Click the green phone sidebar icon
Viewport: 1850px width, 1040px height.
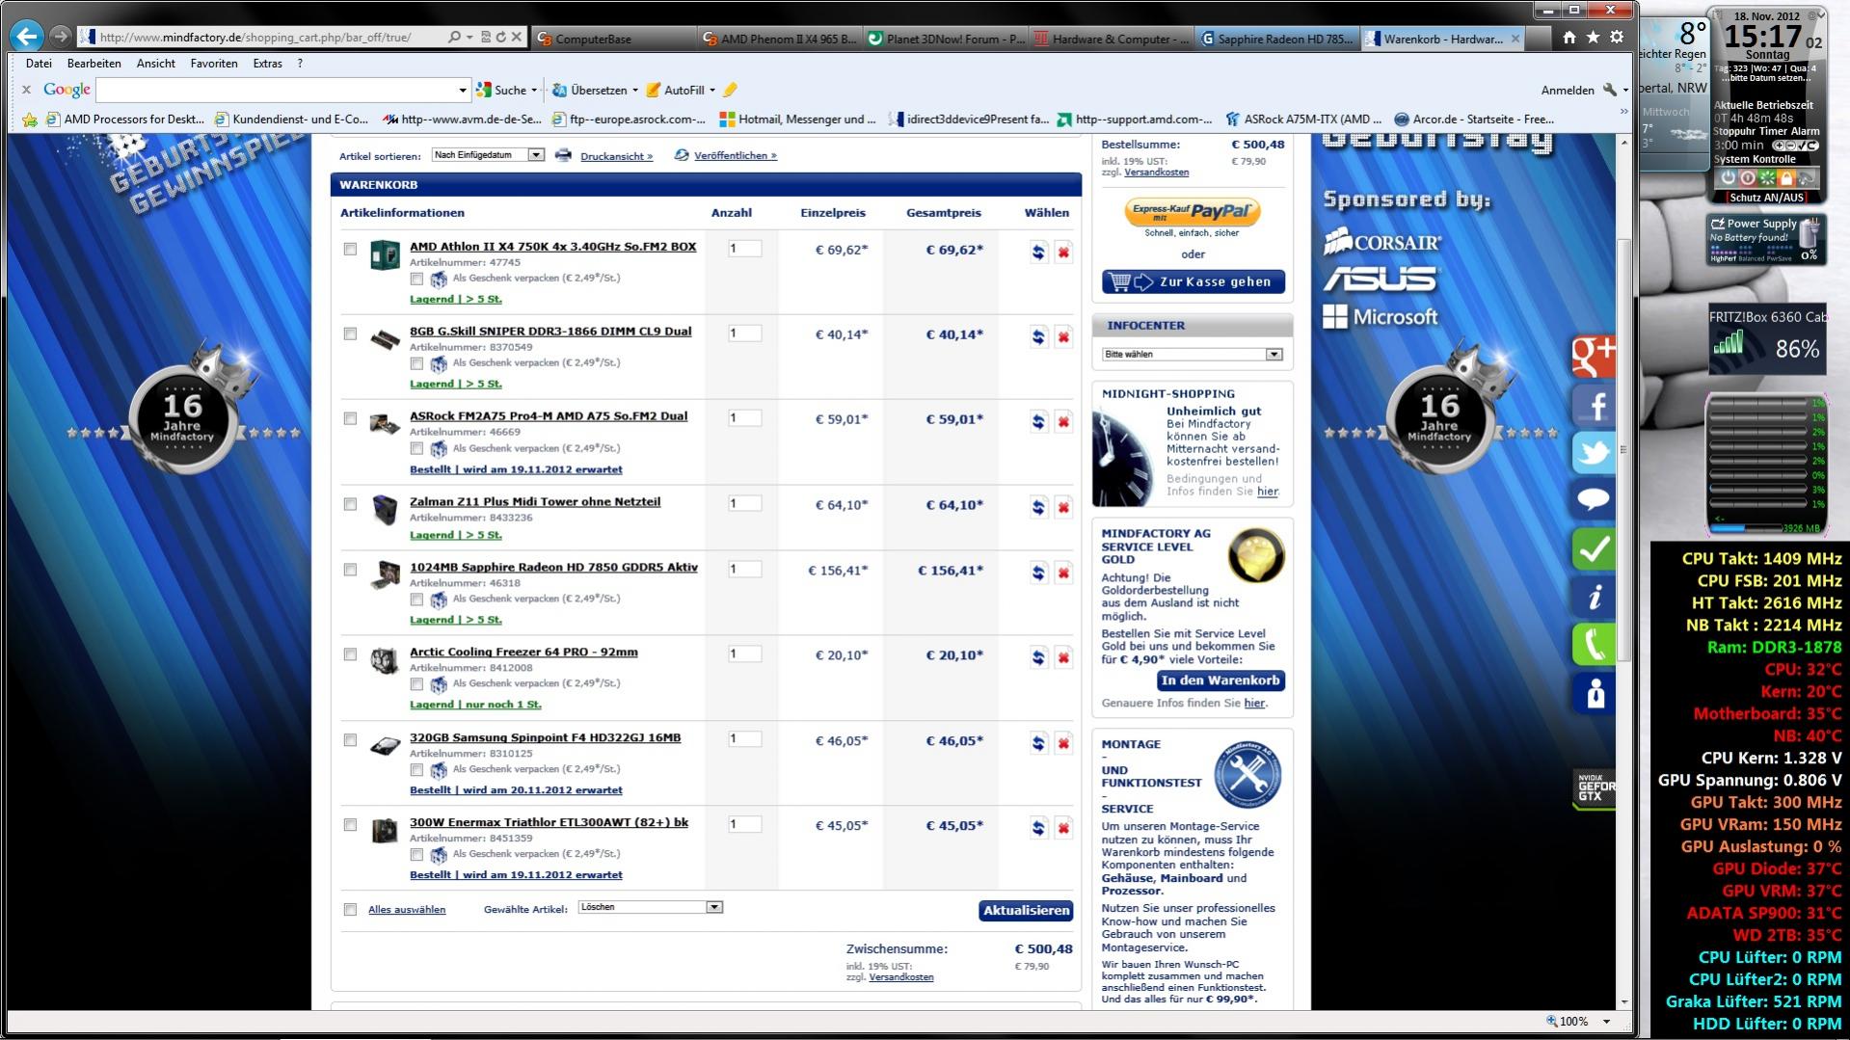coord(1593,645)
